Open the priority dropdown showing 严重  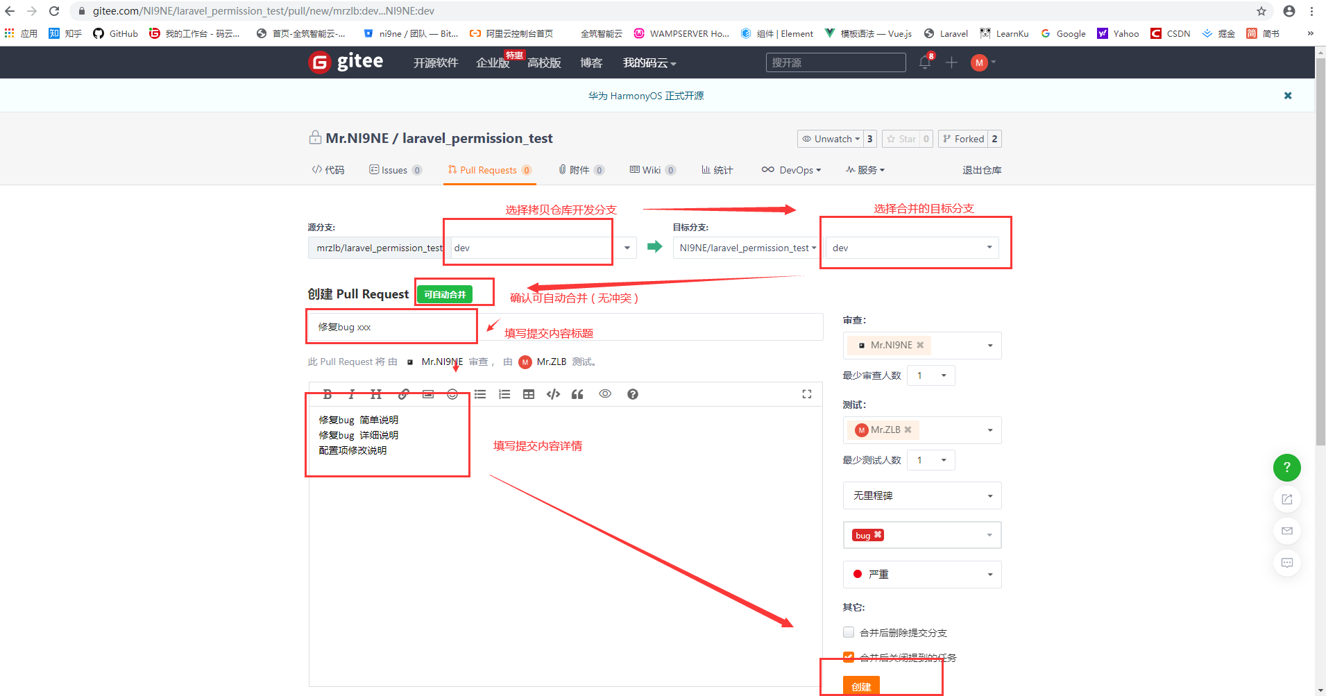921,575
